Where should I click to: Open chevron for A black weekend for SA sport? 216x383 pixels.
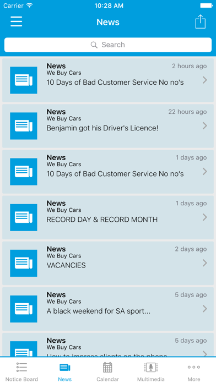(x=205, y=309)
